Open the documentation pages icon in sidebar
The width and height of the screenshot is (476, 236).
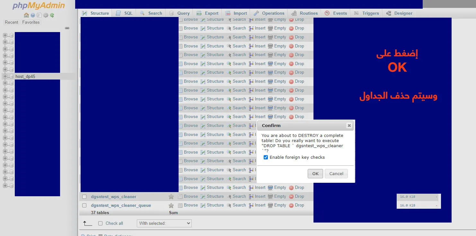(x=39, y=15)
